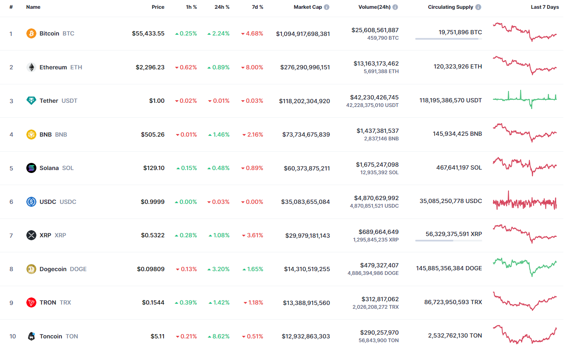The image size is (570, 348).
Task: Sort table by Price column header
Action: [158, 7]
